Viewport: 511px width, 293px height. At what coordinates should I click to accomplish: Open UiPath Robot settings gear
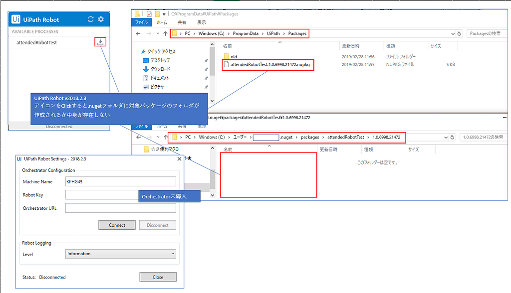coord(101,19)
